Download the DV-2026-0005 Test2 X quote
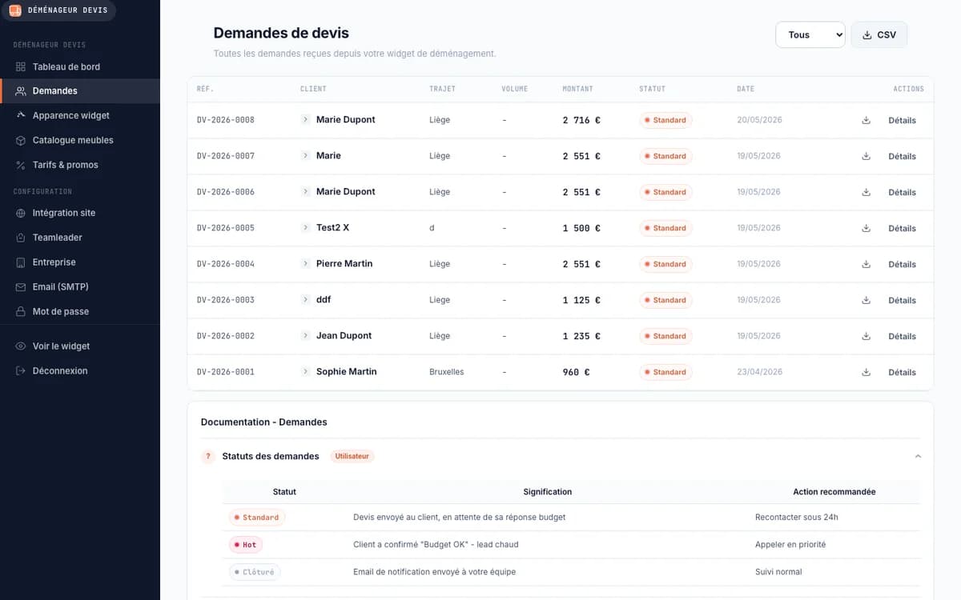Screen dimensions: 961x600 (866, 228)
